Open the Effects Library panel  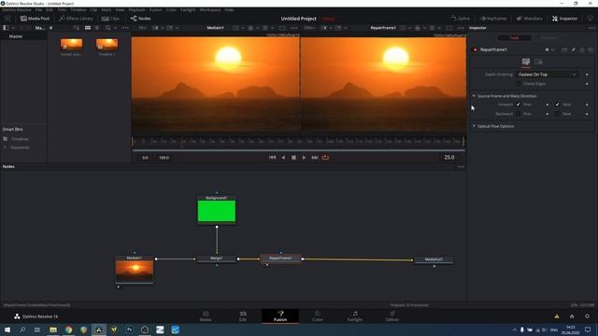[77, 19]
